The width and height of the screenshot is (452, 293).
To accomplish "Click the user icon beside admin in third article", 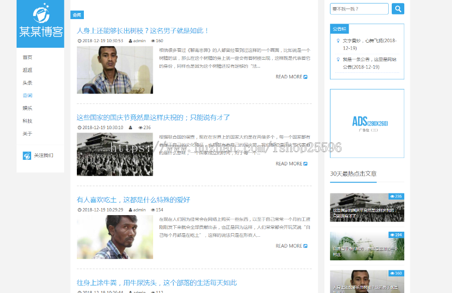I will pos(130,210).
